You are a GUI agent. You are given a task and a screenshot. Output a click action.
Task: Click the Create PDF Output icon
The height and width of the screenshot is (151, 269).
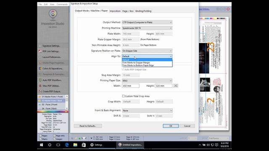click(40, 91)
